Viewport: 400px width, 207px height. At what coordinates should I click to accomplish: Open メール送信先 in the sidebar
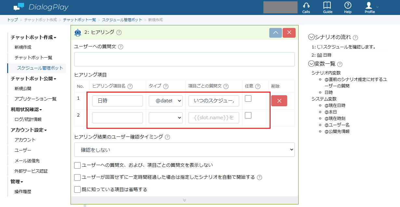pos(27,161)
